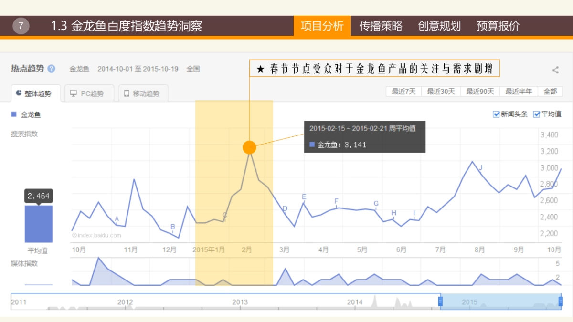The image size is (573, 322).
Task: Click the 全部 time range button
Action: point(551,92)
